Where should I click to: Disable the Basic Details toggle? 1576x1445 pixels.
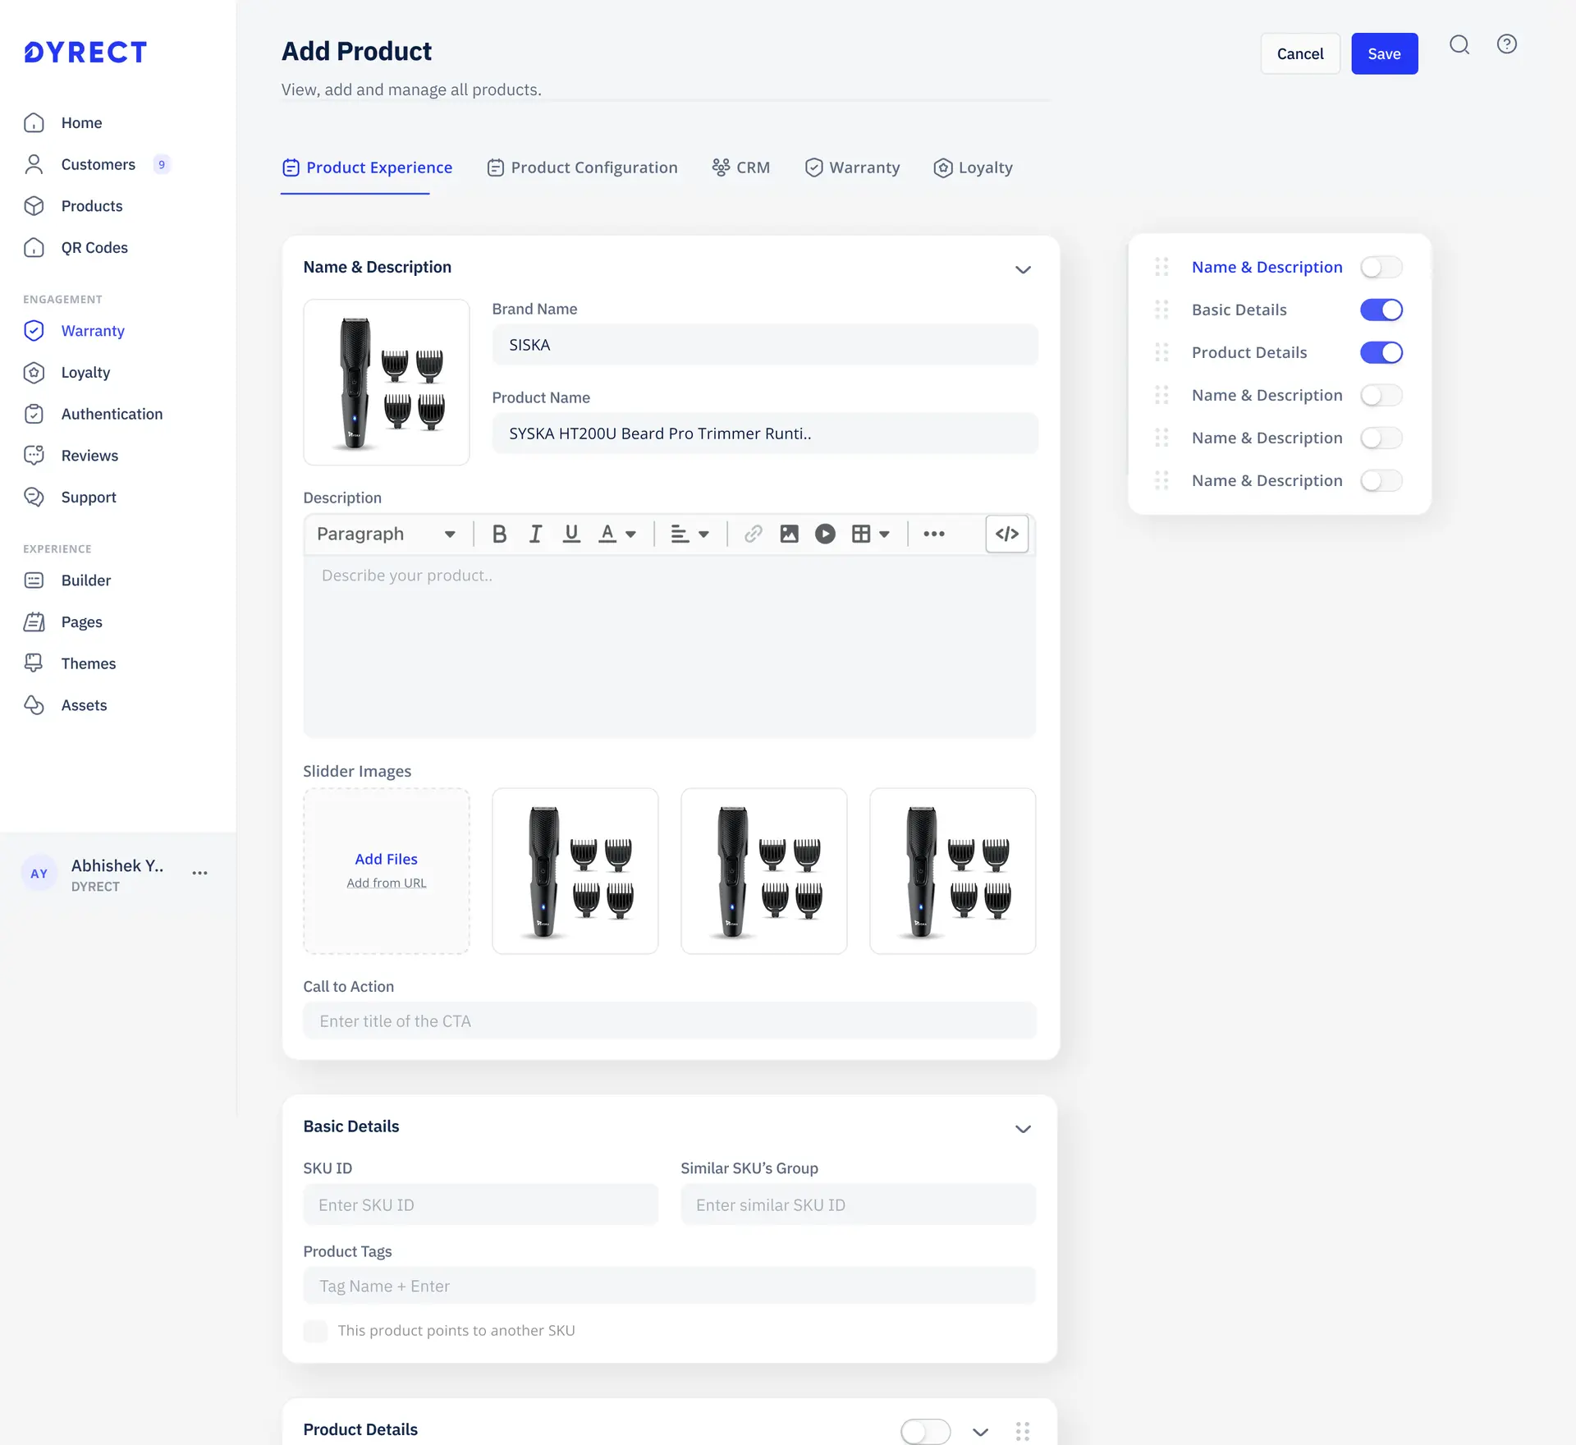tap(1381, 310)
